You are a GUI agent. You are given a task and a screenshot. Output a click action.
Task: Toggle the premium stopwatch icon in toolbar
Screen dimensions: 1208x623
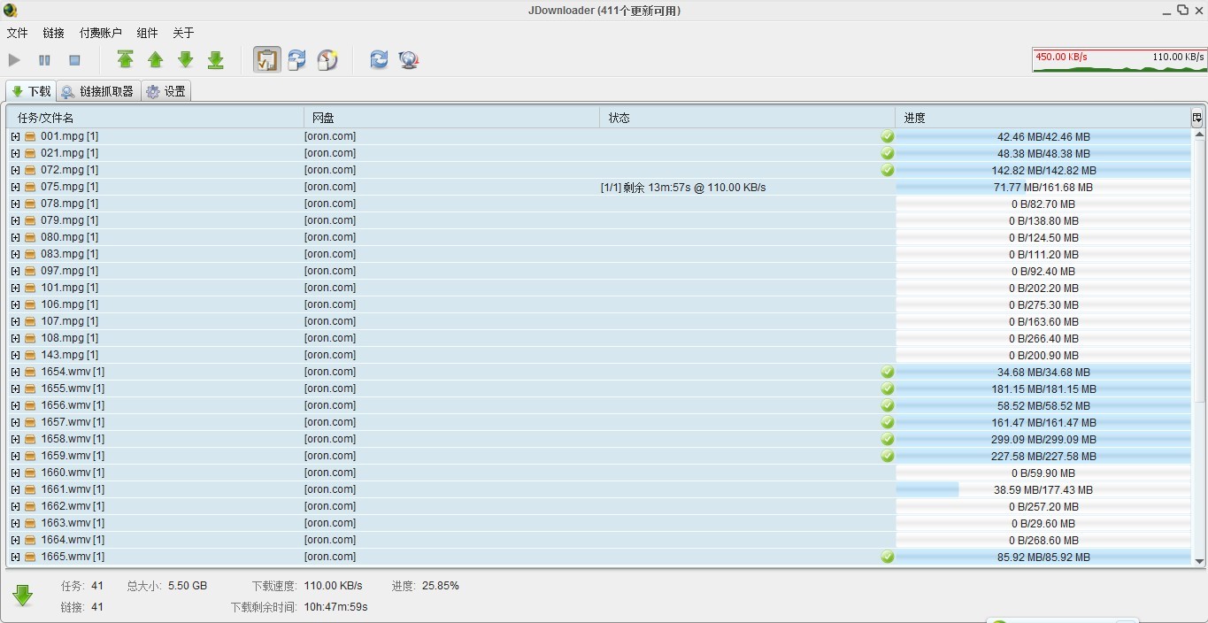(327, 60)
